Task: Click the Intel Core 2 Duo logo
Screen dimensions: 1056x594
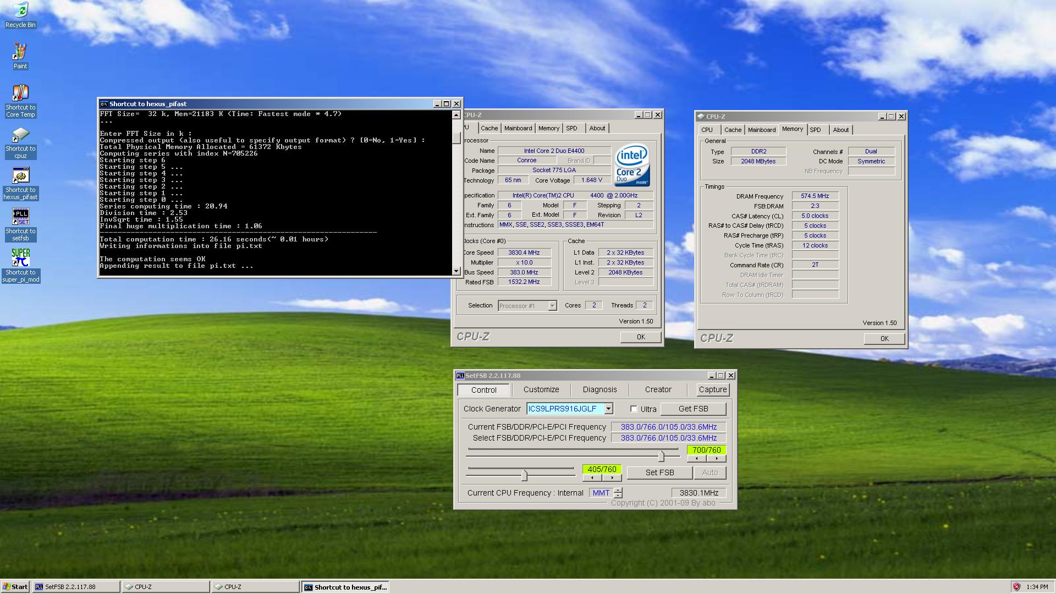Action: click(632, 165)
